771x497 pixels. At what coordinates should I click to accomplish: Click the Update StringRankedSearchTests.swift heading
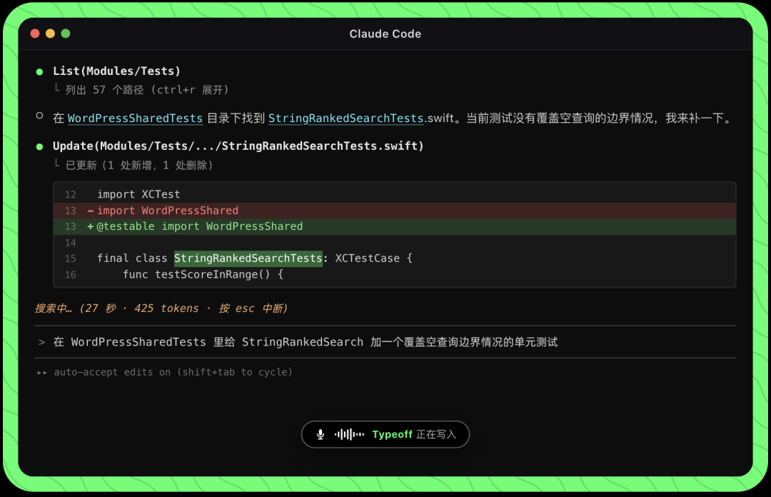pyautogui.click(x=238, y=146)
